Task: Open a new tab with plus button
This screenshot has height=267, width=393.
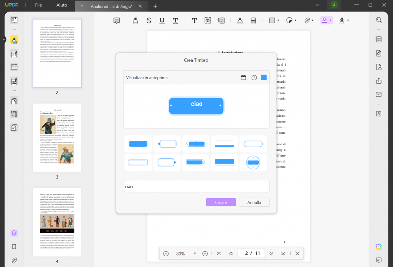Action: click(x=155, y=6)
